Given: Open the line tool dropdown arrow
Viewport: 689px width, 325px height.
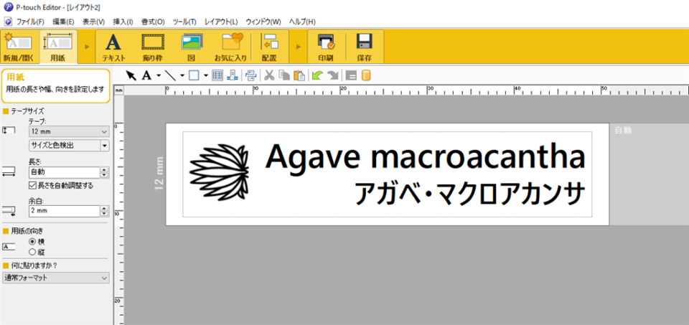Looking at the screenshot, I should click(182, 75).
